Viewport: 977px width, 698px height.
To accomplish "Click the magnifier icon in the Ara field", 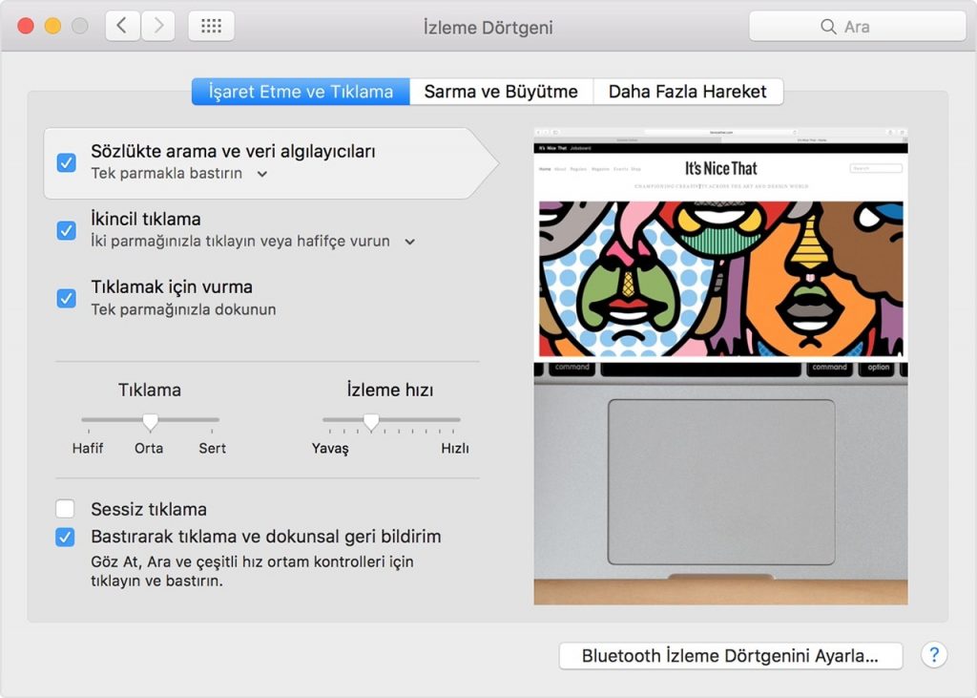I will point(826,27).
